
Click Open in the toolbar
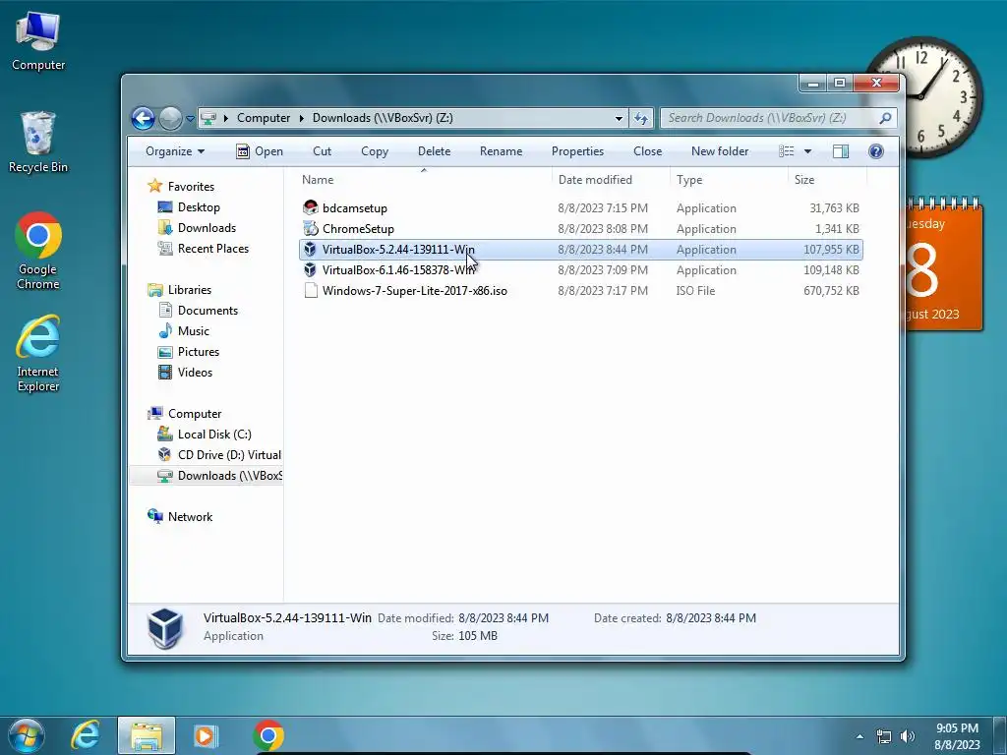pos(260,151)
